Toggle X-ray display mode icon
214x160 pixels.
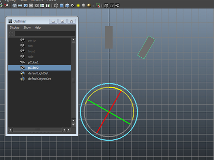point(106,6)
